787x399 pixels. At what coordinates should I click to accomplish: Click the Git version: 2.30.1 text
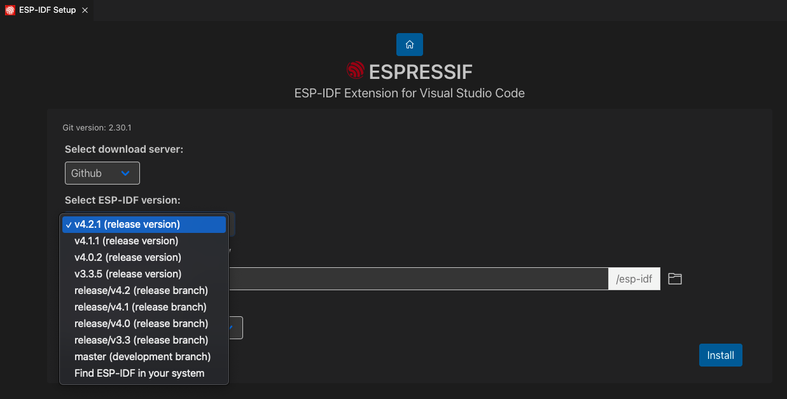97,127
